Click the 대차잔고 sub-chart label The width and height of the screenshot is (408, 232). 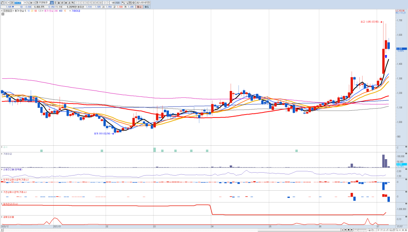[11, 204]
